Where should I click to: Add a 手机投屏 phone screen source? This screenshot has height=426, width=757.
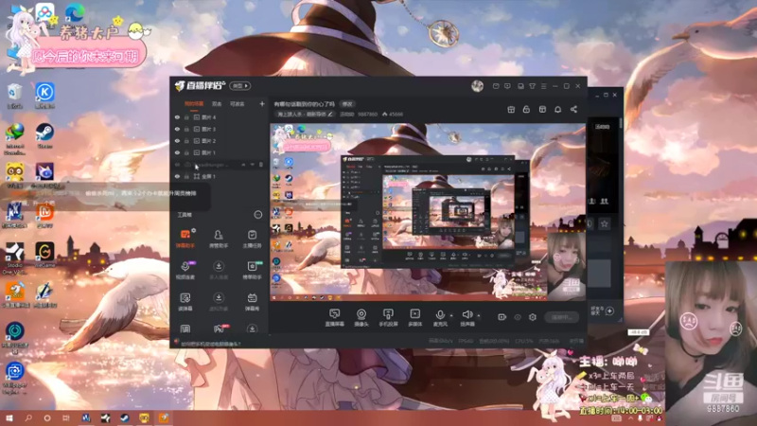tap(388, 317)
